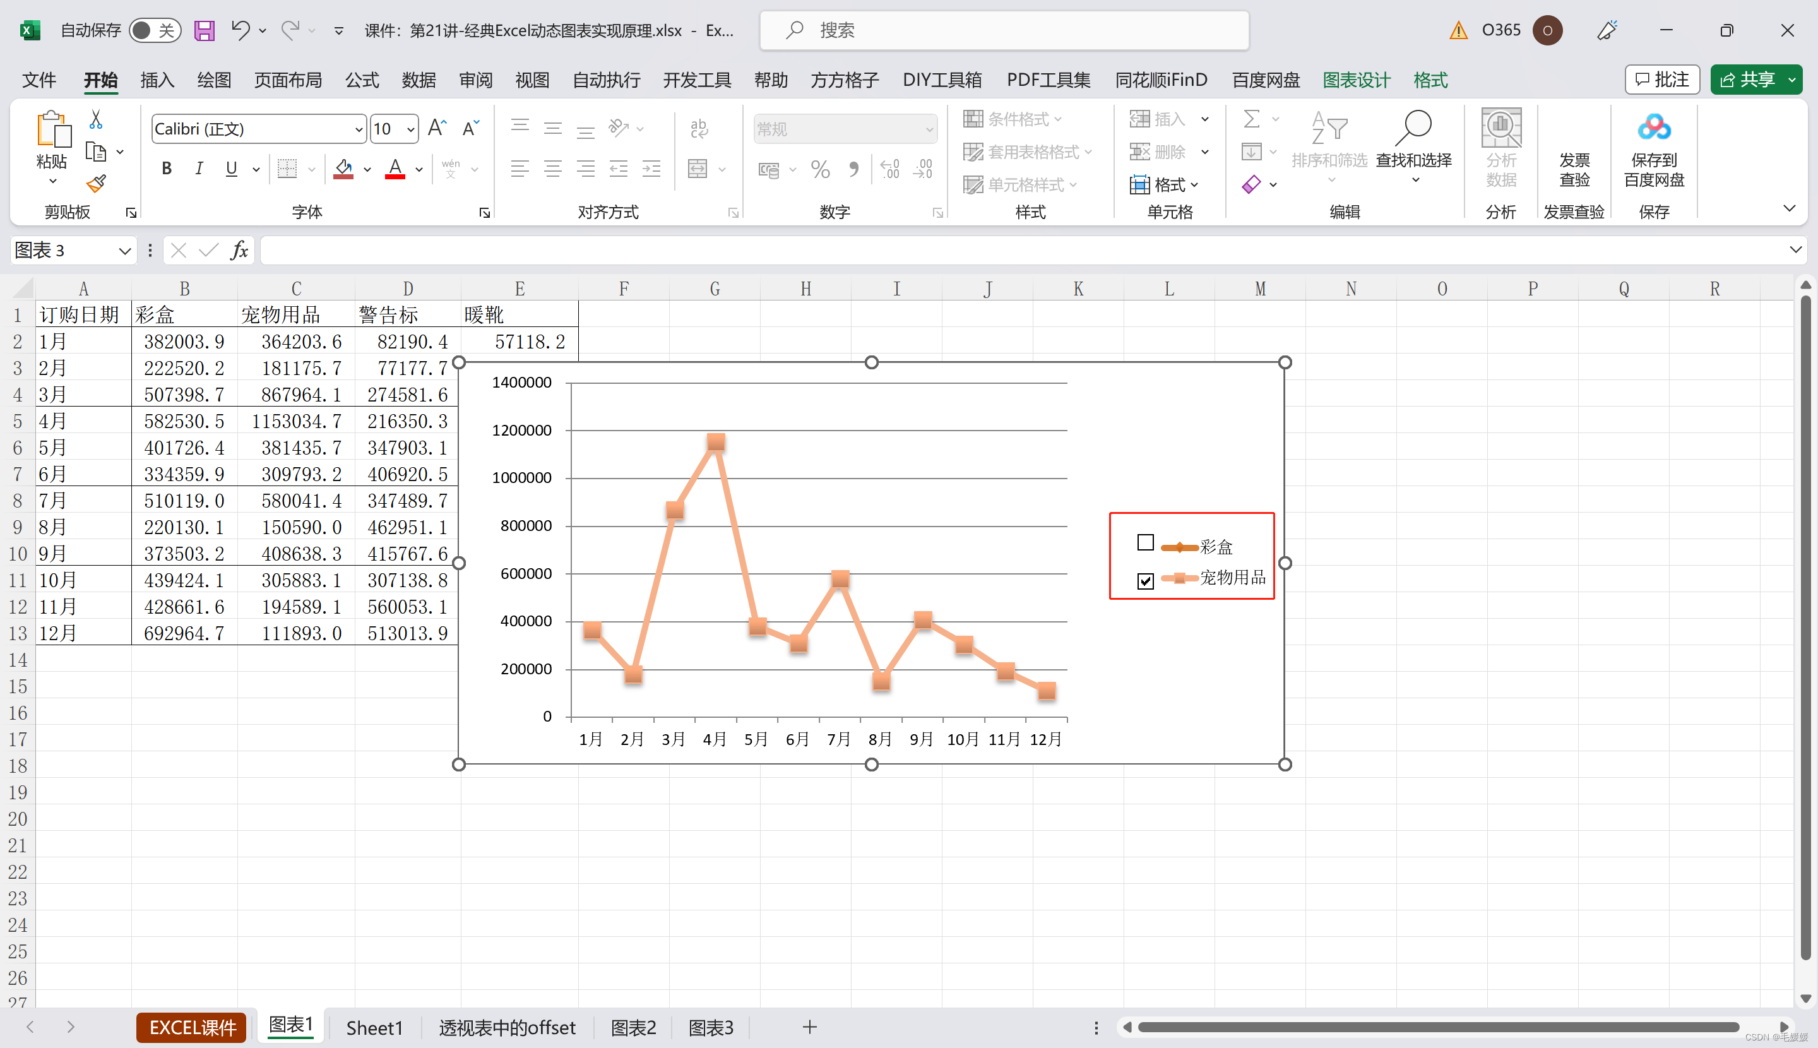The width and height of the screenshot is (1818, 1048).
Task: Toggle Italic formatting
Action: [199, 169]
